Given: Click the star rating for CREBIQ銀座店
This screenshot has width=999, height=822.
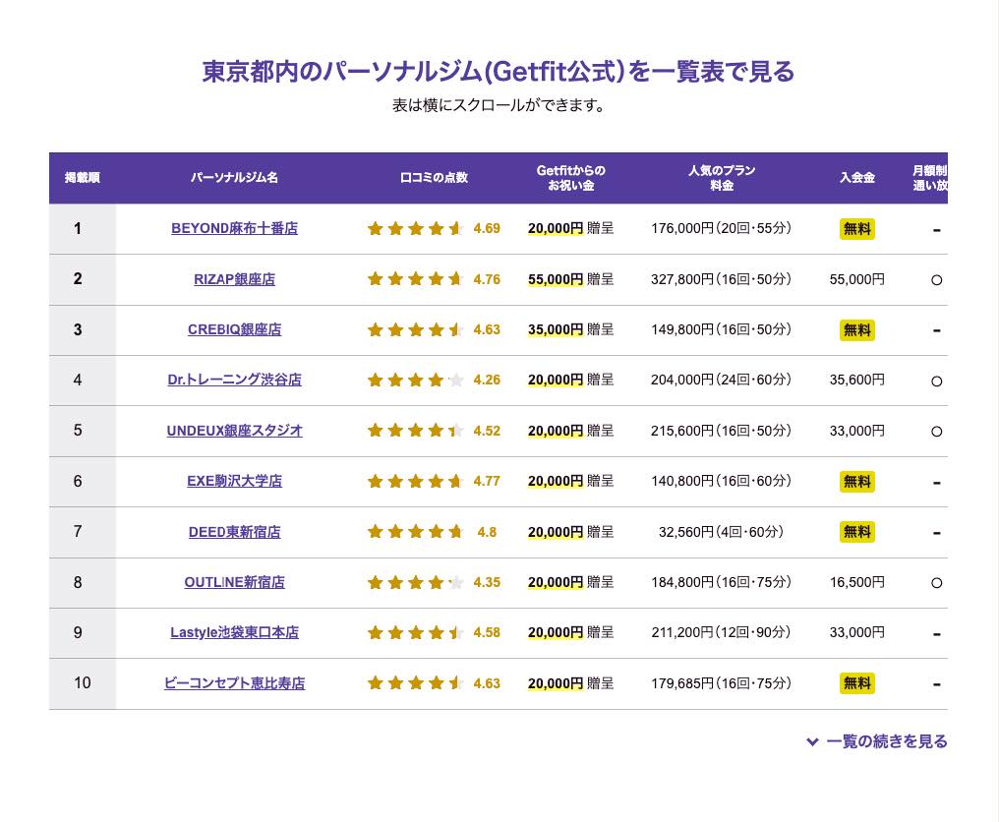Looking at the screenshot, I should [415, 329].
